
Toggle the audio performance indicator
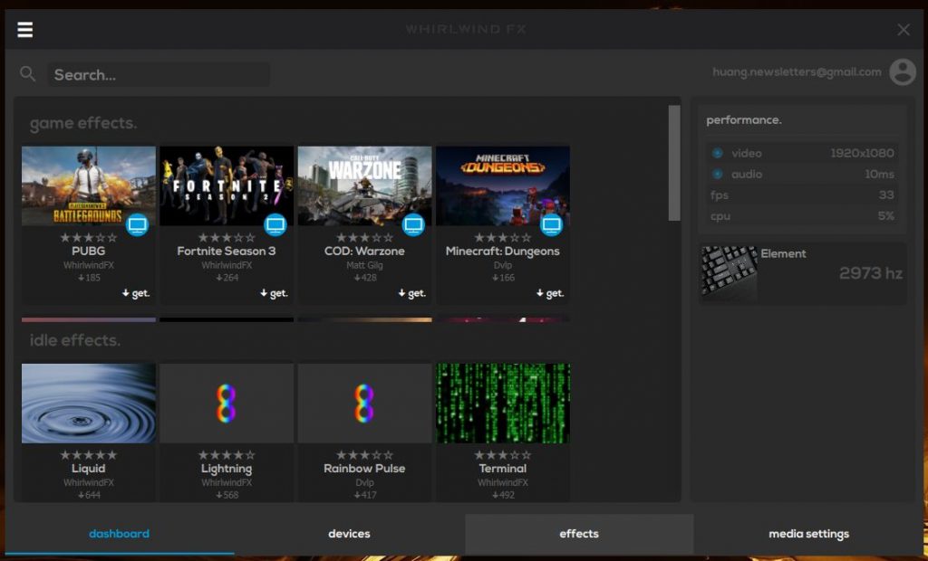point(718,174)
